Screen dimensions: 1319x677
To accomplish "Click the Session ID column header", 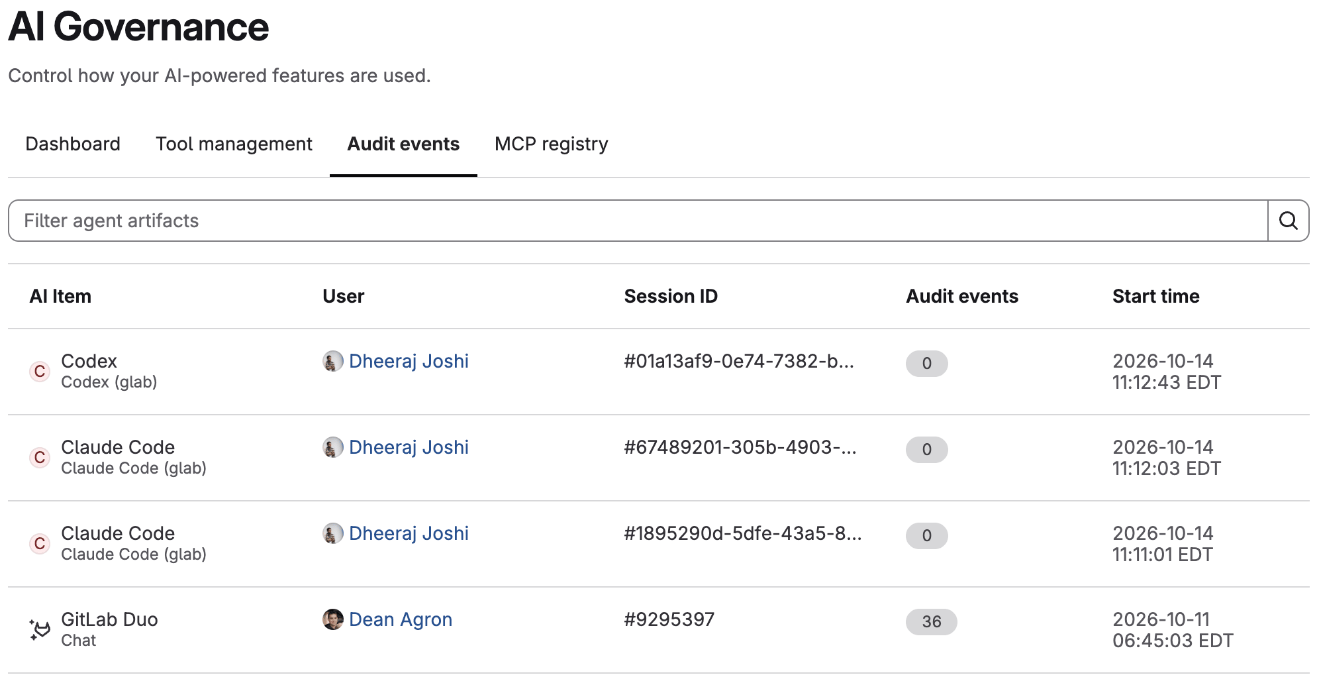I will (x=671, y=296).
